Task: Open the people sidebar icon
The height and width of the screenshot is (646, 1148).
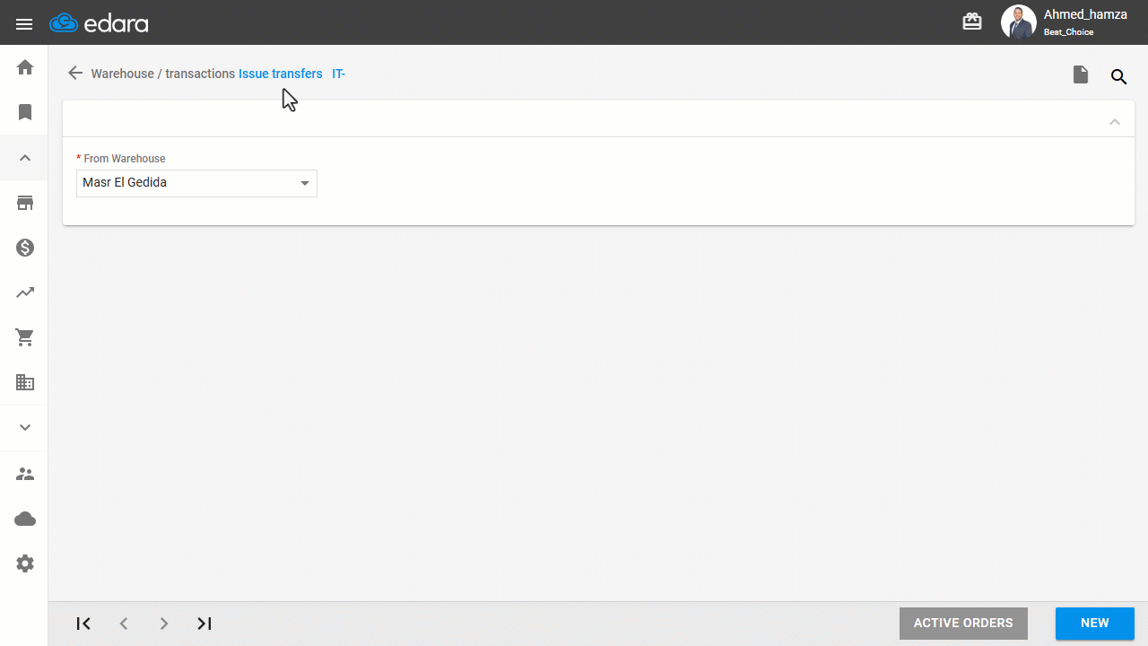Action: [x=25, y=474]
